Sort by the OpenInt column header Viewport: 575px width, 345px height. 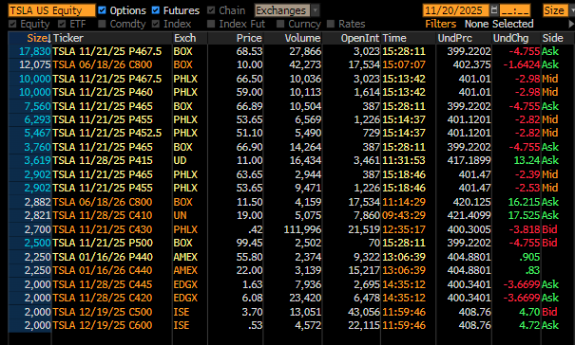352,38
